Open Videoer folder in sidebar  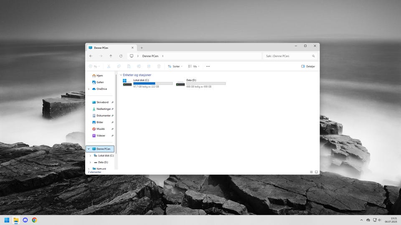point(100,135)
